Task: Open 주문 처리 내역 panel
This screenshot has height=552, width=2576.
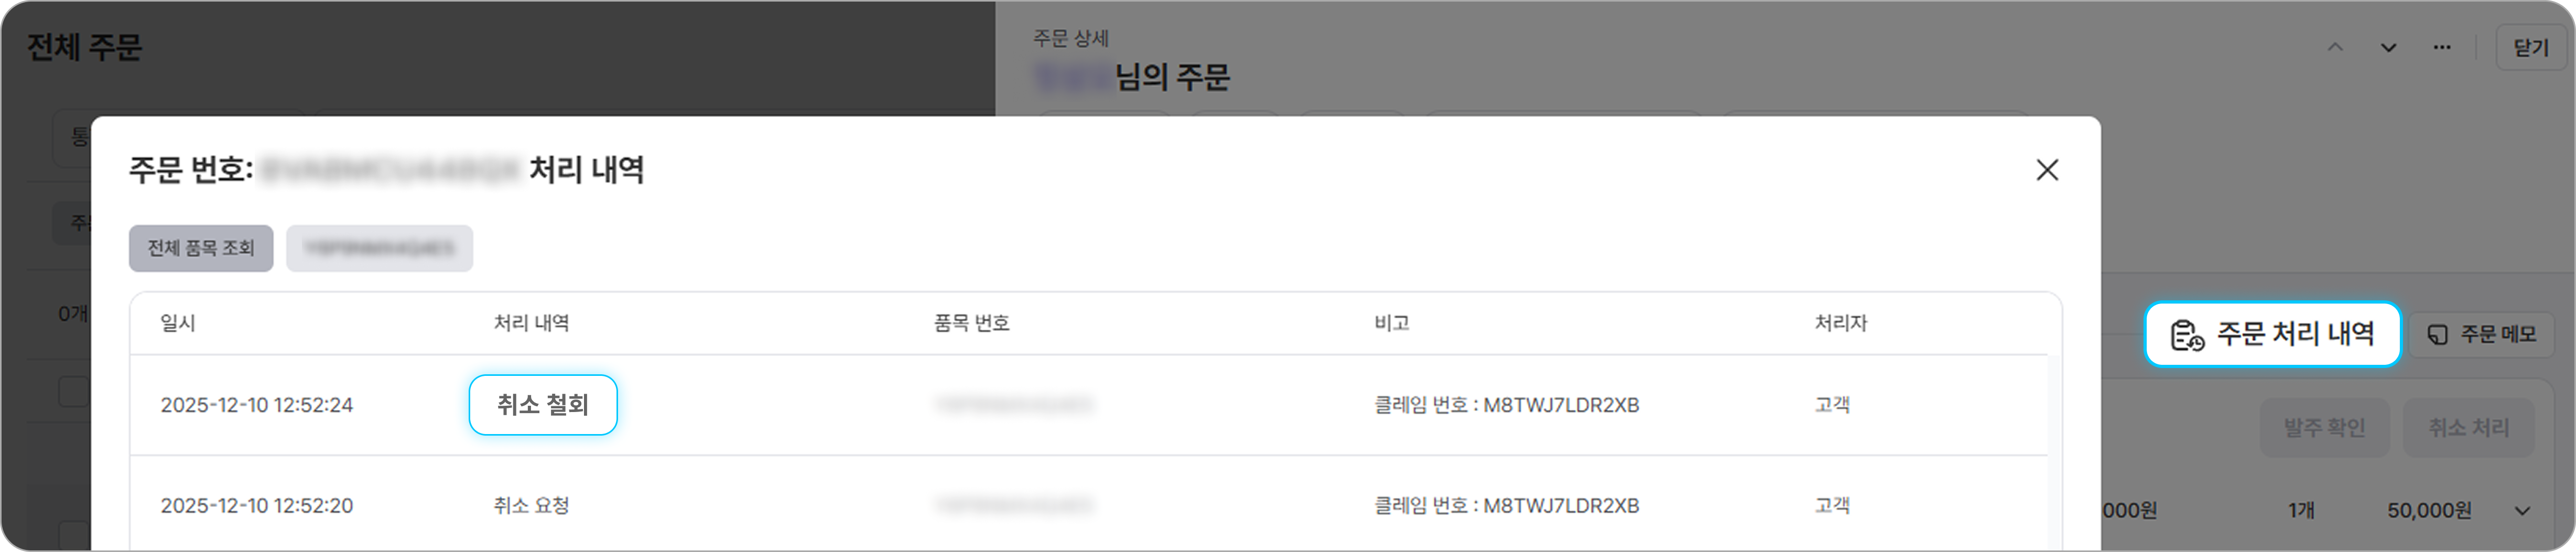Action: (x=2272, y=334)
